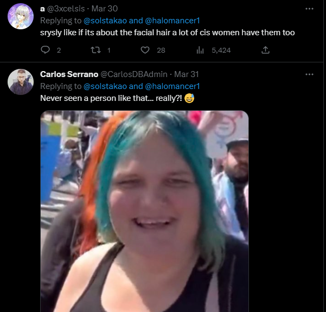Click the share icon on @3xcelsis tweet
326x312 pixels.
pos(265,50)
